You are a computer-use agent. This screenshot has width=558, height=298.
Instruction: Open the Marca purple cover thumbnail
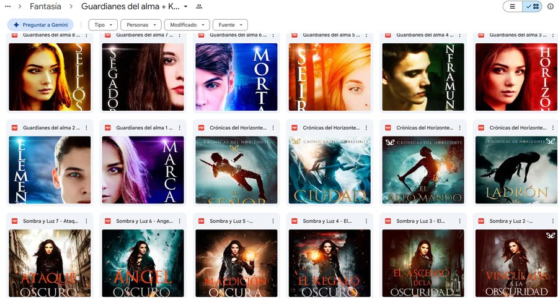[143, 170]
